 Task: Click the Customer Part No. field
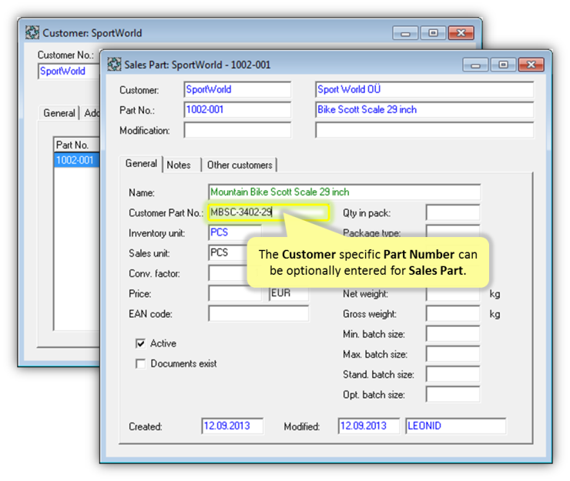[269, 212]
